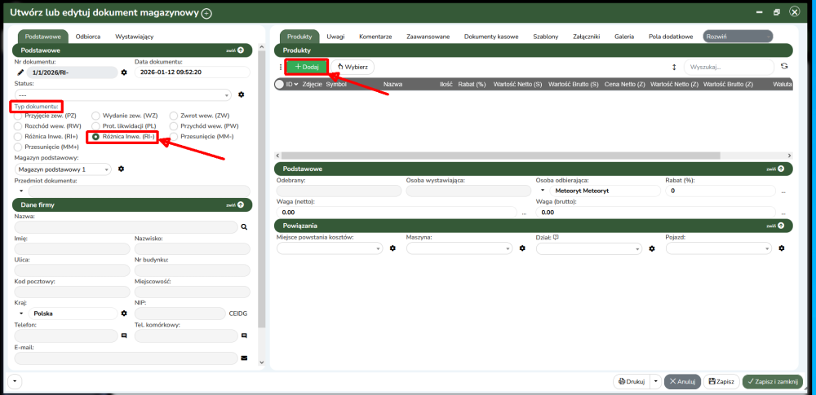Click the sort arrows icon in Produkty toolbar
This screenshot has height=395, width=816.
pos(674,67)
